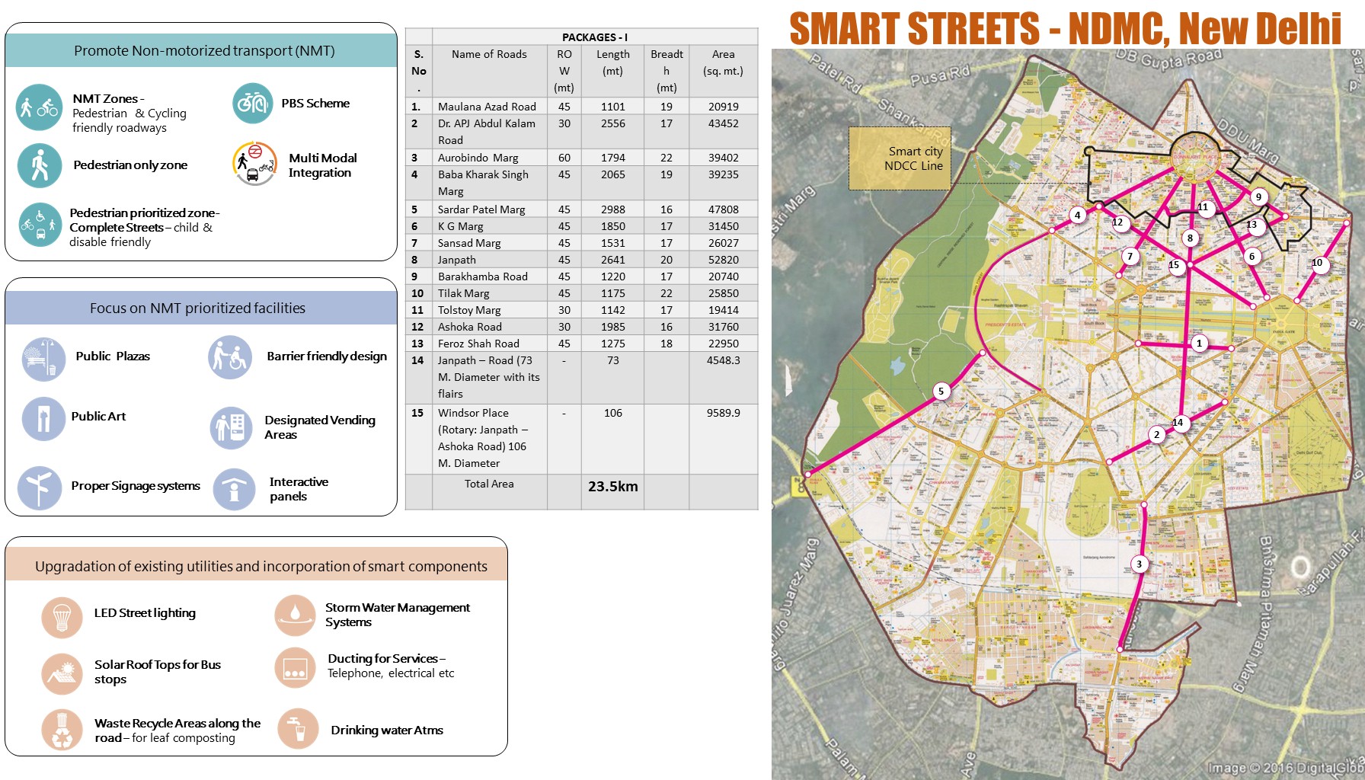Select the Feroz Shah Road table cell
Image resolution: width=1365 pixels, height=780 pixels.
[x=490, y=343]
